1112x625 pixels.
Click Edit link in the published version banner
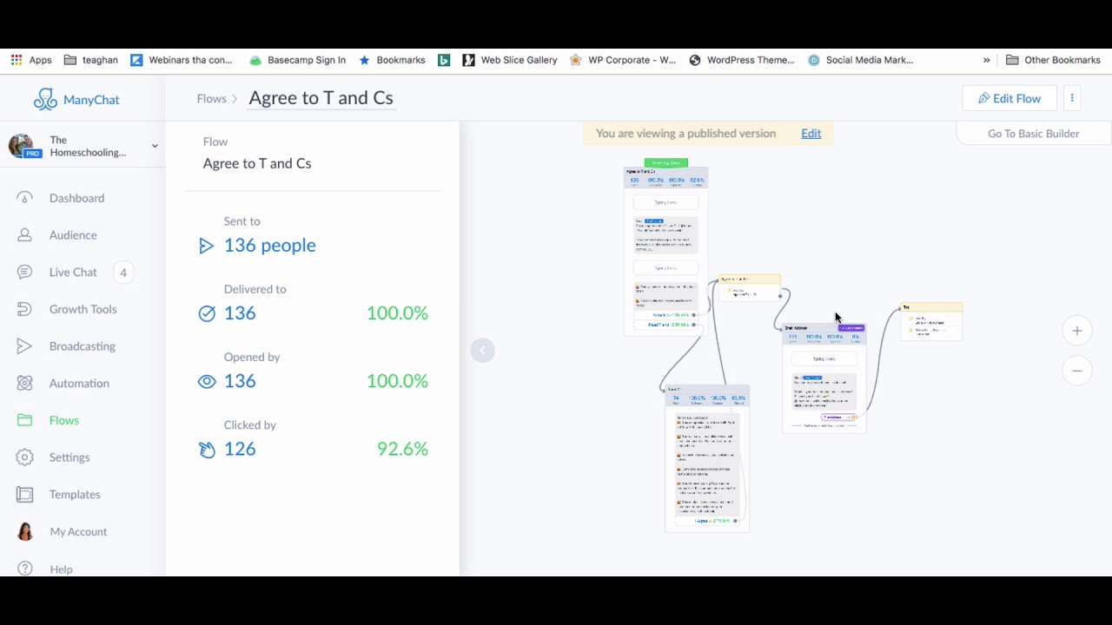[811, 134]
